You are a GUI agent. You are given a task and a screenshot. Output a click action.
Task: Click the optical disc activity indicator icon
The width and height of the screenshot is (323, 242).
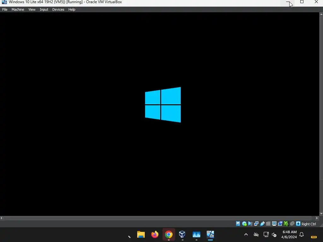point(244,224)
